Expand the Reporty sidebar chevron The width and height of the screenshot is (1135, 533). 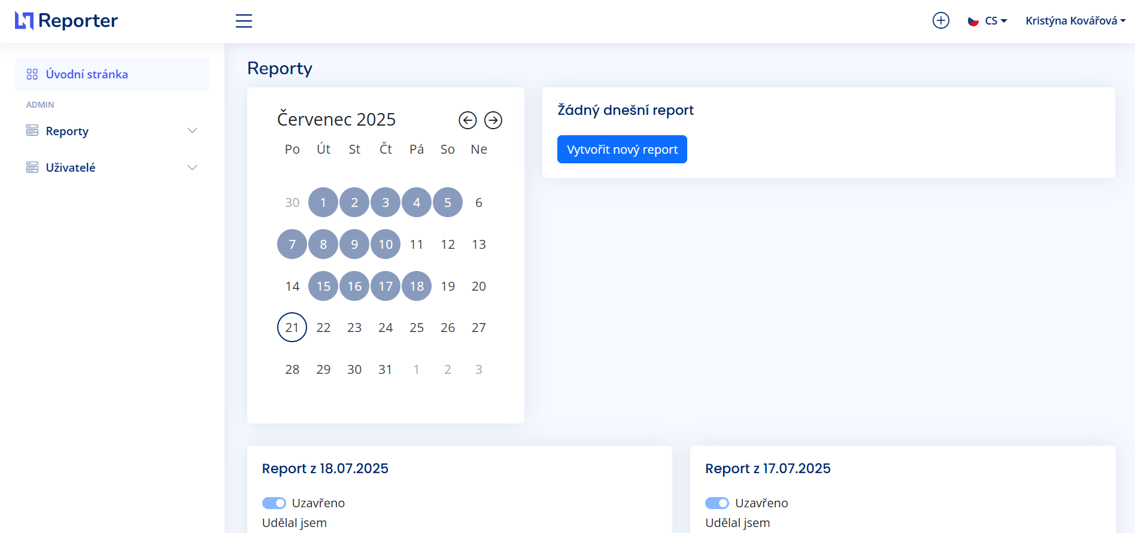click(x=192, y=131)
